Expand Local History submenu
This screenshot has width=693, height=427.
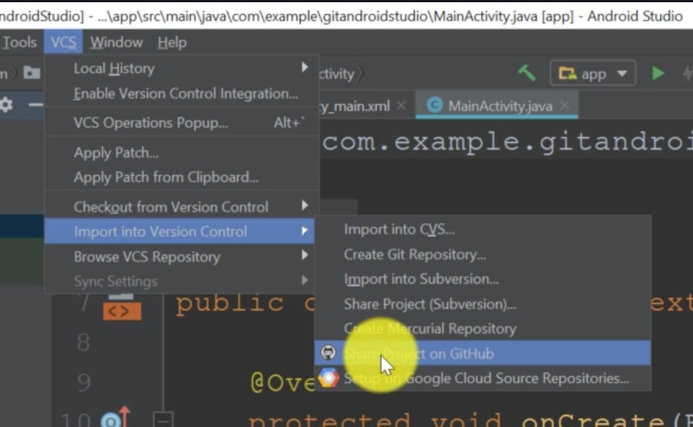[x=181, y=68]
